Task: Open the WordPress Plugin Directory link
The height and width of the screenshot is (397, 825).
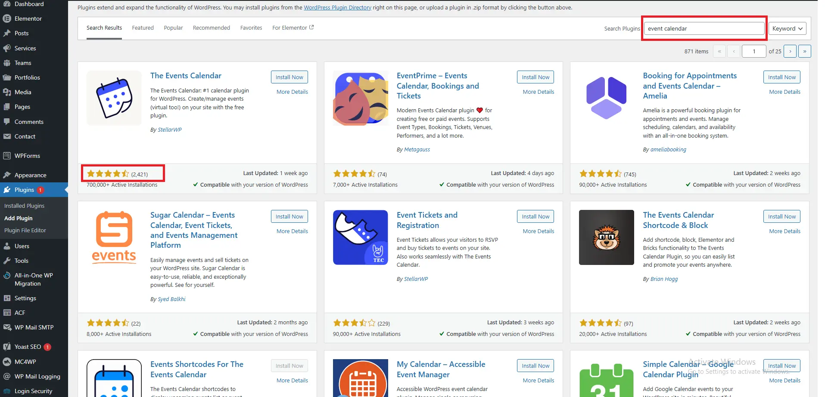Action: click(x=337, y=7)
